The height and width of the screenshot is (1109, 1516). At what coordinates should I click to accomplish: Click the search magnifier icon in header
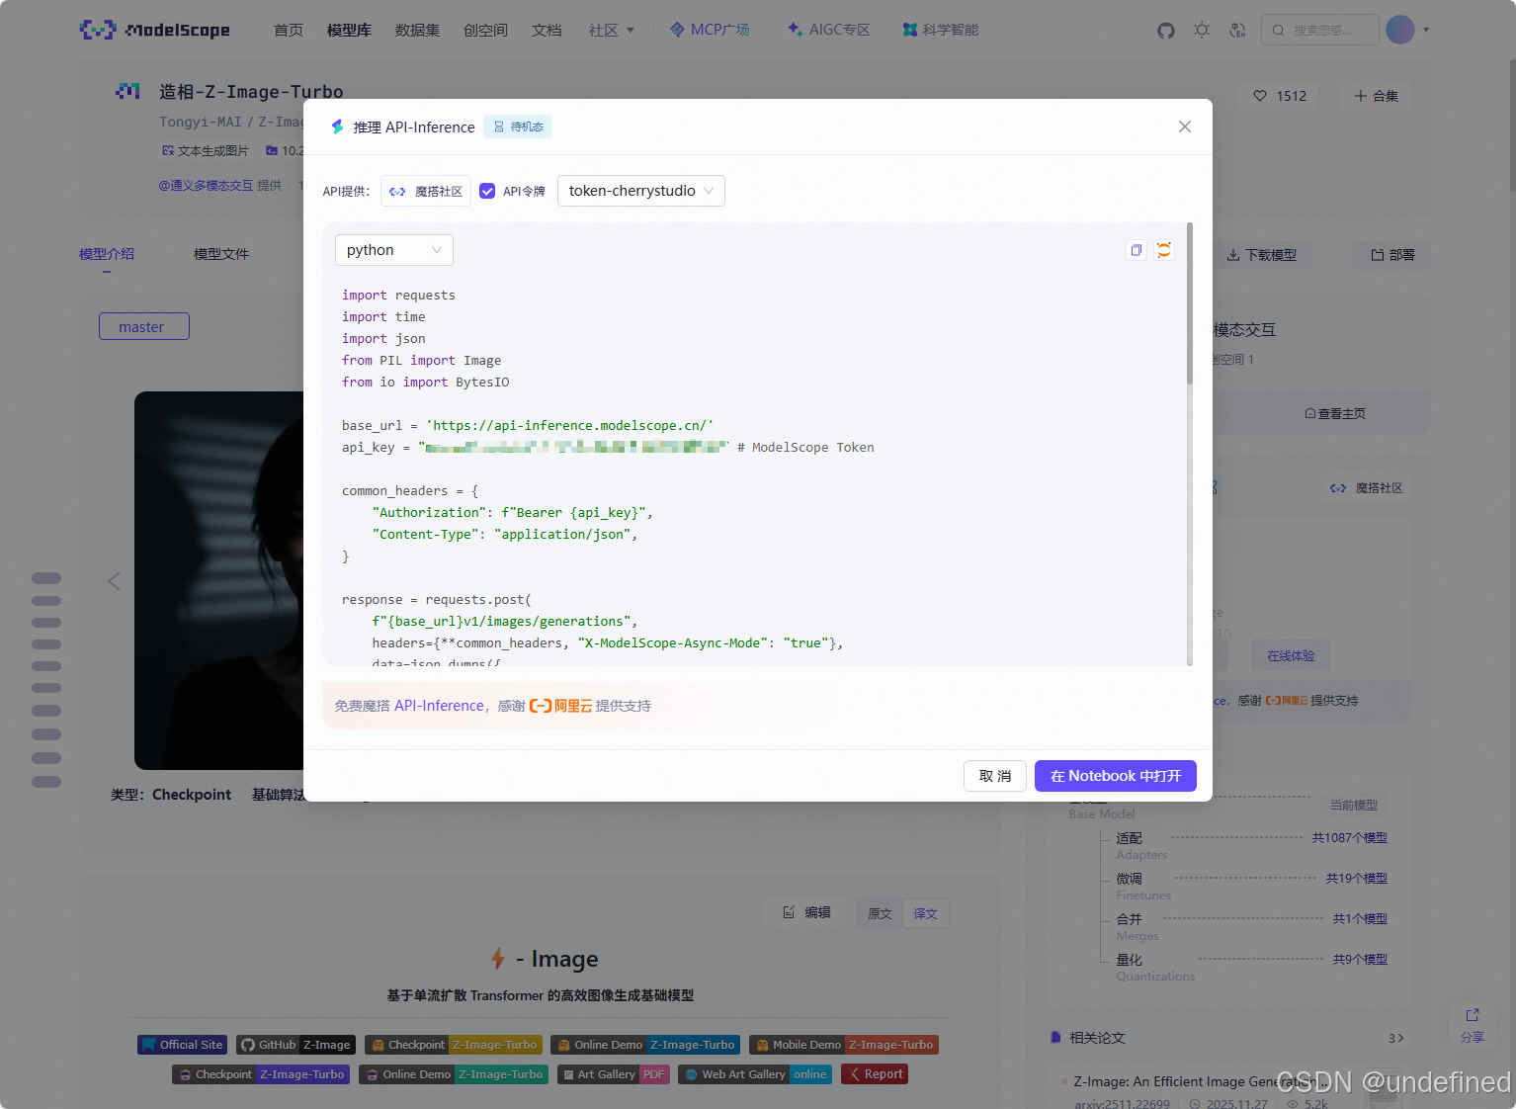pos(1278,31)
